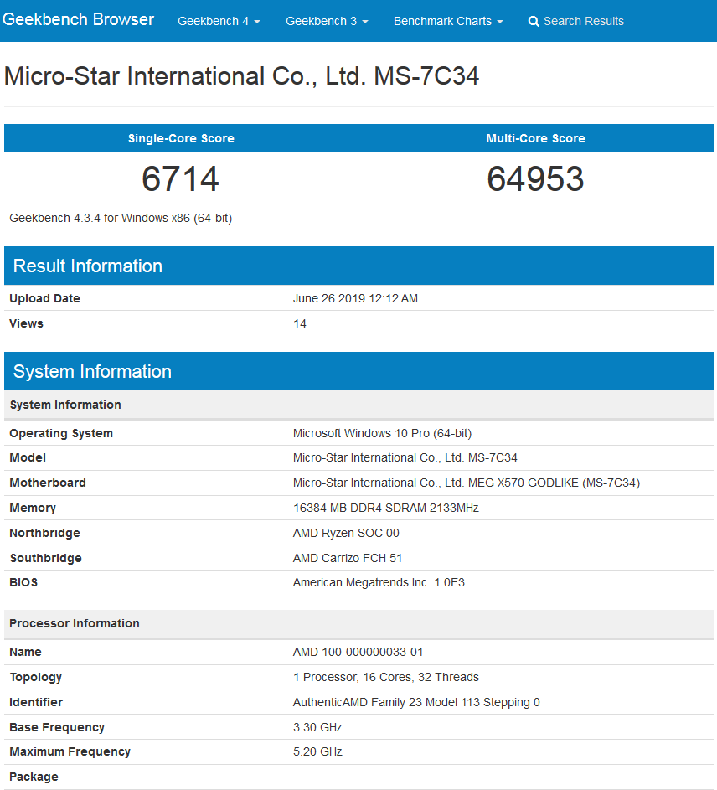Open the Geekbench 3 menu
This screenshot has height=790, width=717.
[322, 21]
